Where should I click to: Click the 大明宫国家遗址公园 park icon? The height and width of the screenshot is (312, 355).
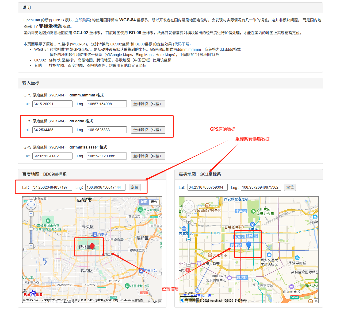coord(253,211)
